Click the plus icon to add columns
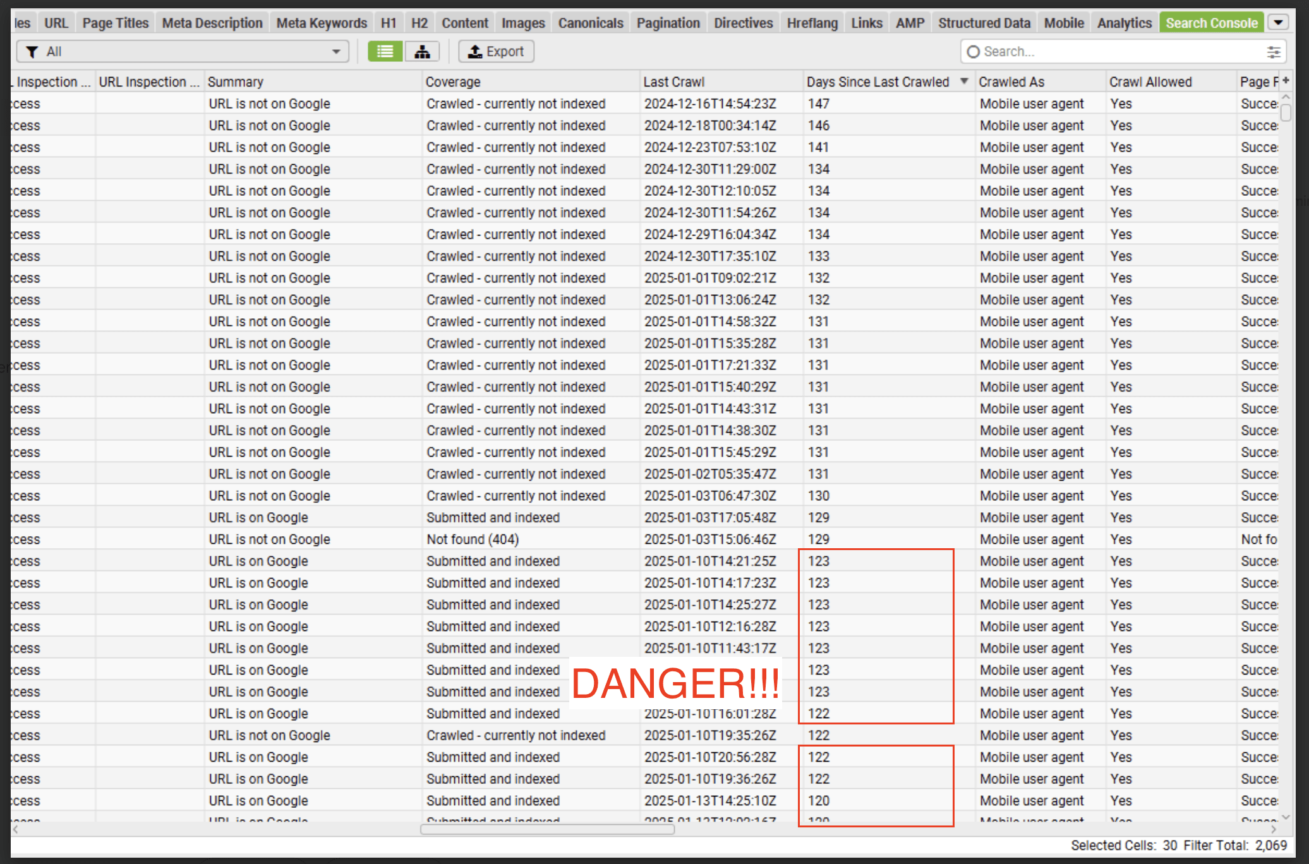The image size is (1309, 864). (x=1286, y=81)
